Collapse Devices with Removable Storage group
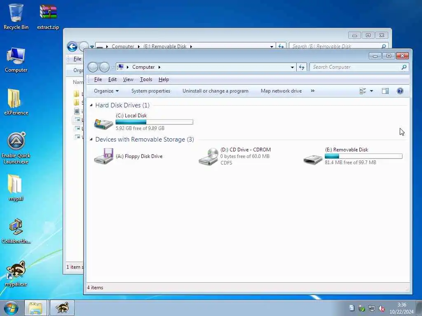Screen dimensions: 422x316 point(91,139)
